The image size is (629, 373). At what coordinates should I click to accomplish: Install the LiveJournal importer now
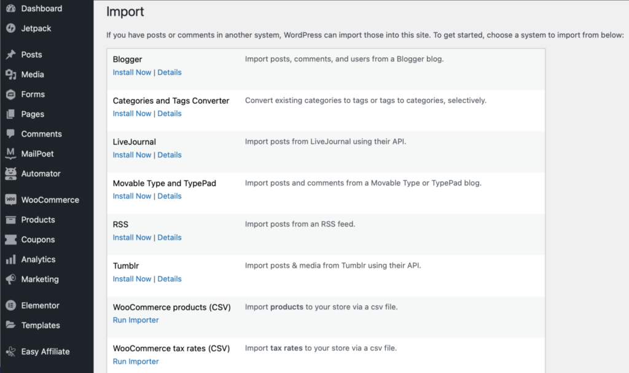click(x=132, y=155)
